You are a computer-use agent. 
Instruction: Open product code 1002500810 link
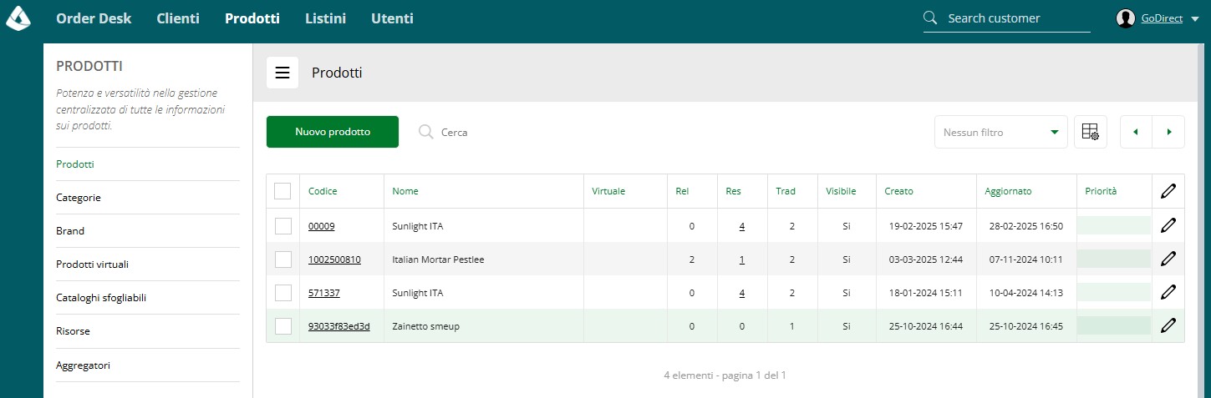click(334, 259)
